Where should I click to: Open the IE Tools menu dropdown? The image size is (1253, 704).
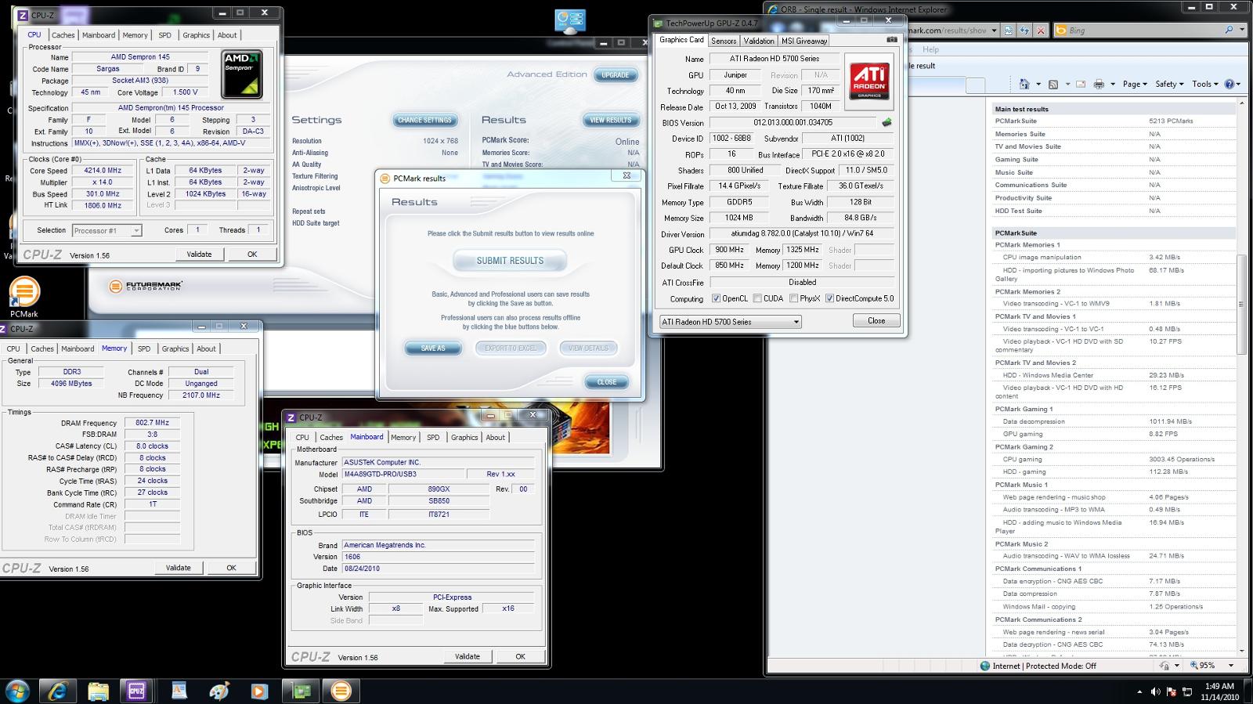coord(1204,84)
